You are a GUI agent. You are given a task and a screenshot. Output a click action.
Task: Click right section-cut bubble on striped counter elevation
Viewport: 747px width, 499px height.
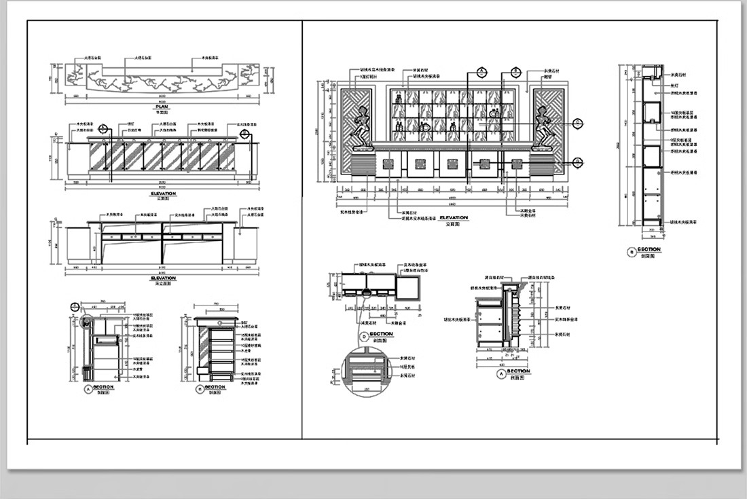245,134
